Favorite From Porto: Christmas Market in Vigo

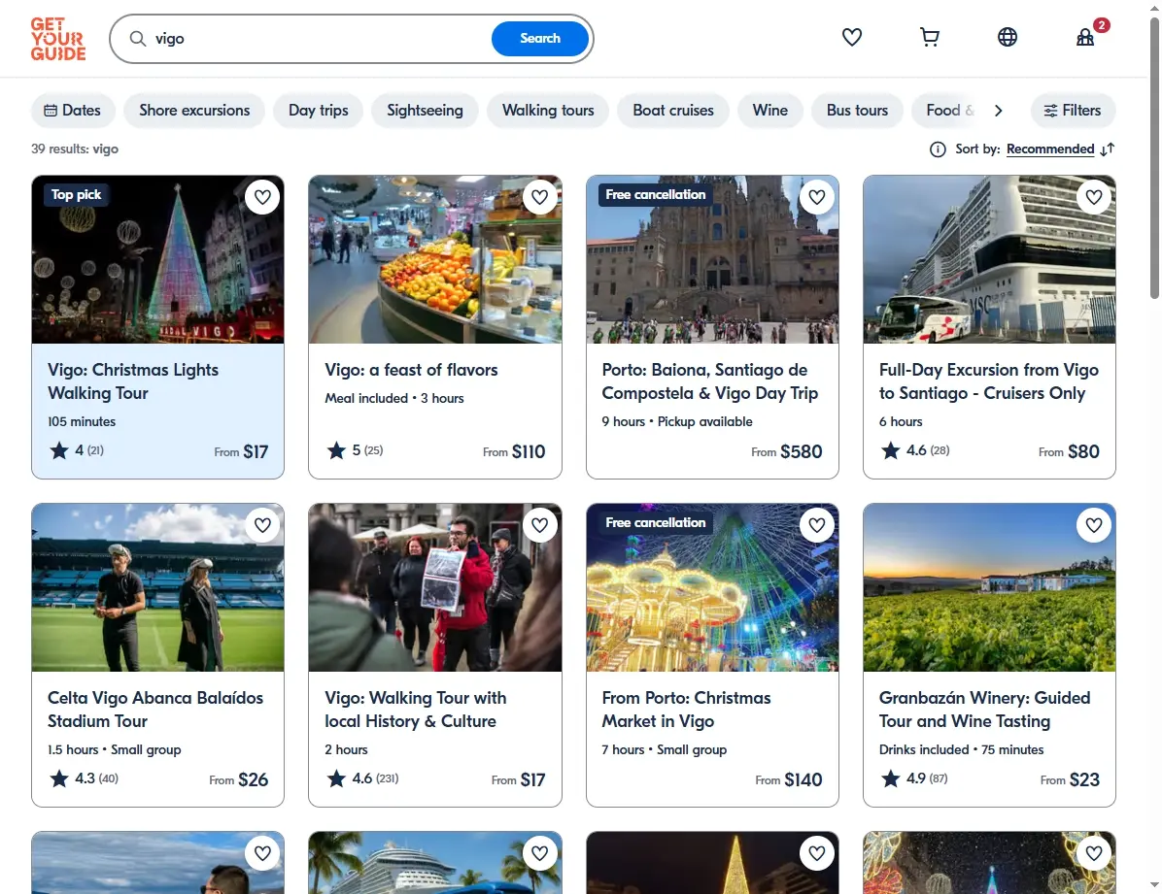[817, 525]
